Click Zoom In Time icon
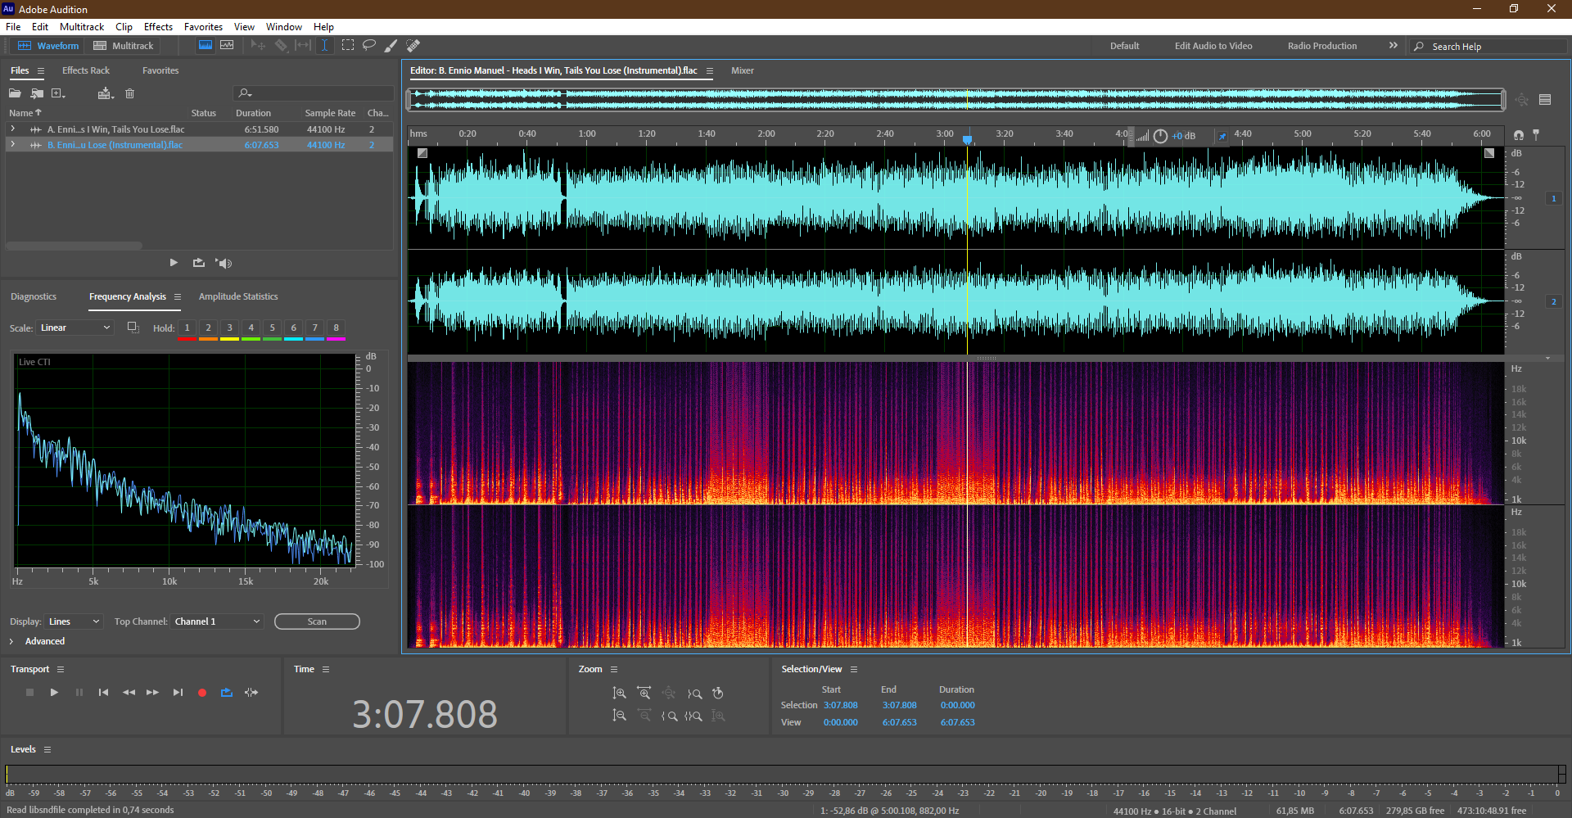The width and height of the screenshot is (1572, 818). click(644, 694)
